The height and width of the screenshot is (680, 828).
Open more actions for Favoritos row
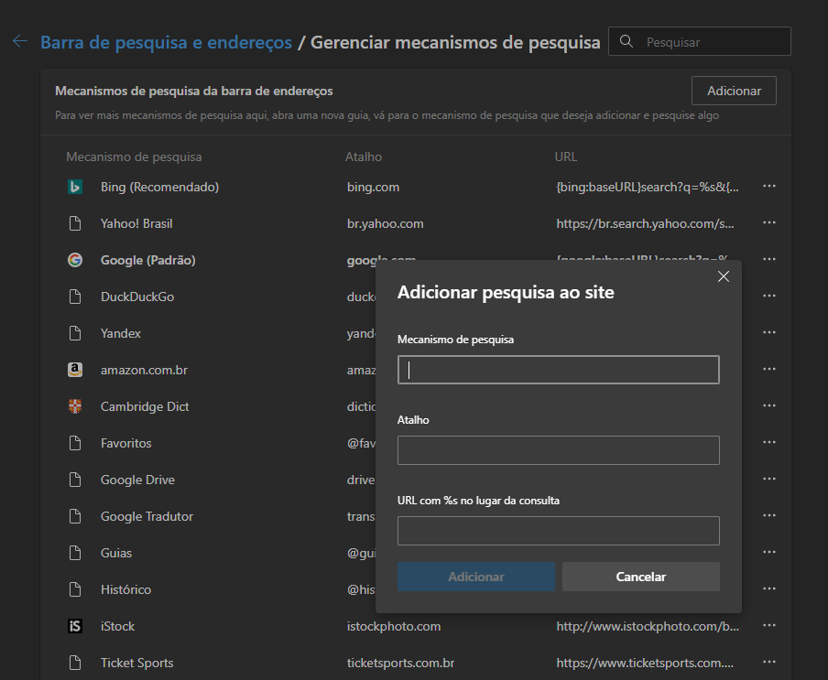(769, 442)
